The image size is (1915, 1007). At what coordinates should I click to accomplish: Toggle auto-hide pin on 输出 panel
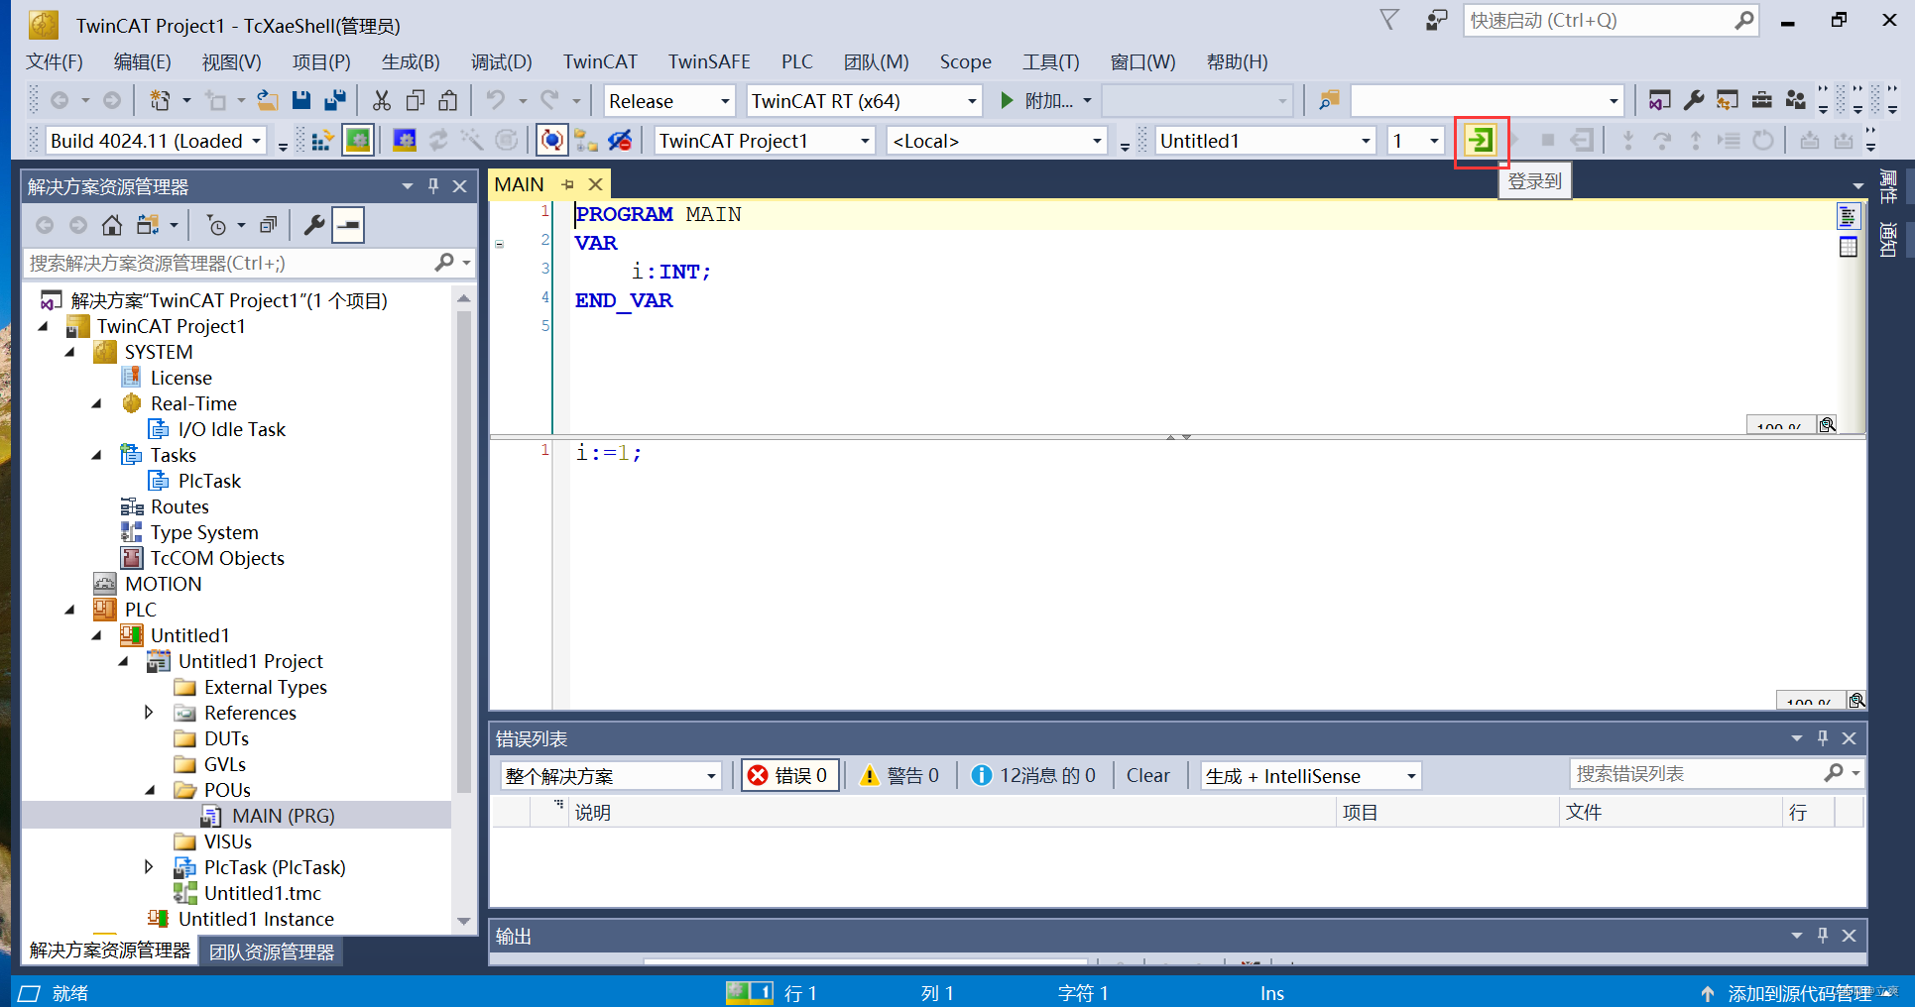(1823, 935)
